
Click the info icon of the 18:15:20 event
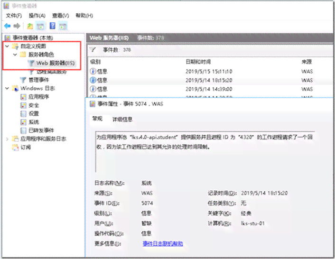click(x=93, y=80)
